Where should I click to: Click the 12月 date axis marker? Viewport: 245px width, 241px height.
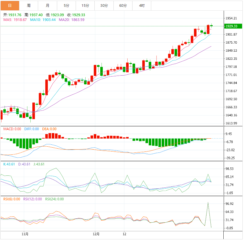click(96, 234)
